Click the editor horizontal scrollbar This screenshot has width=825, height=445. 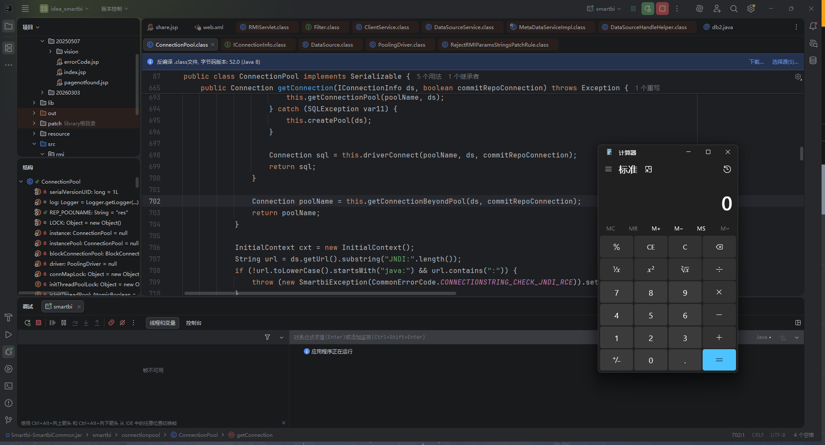pos(320,294)
